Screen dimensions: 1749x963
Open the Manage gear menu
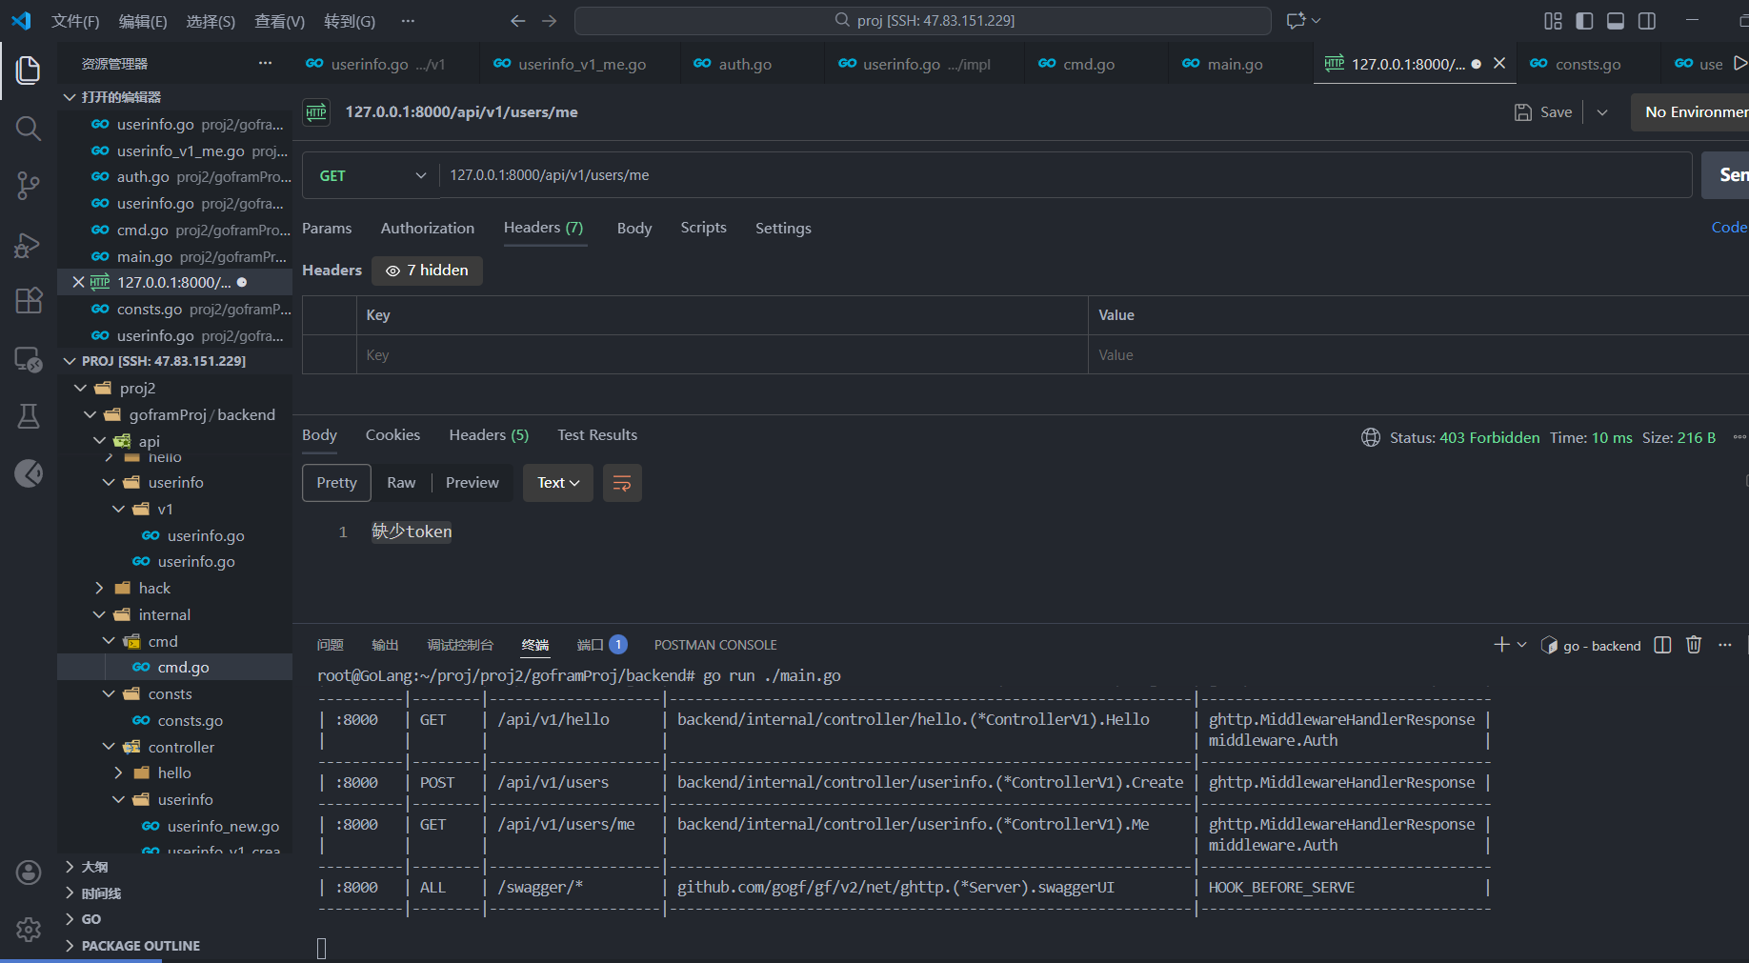pos(29,929)
